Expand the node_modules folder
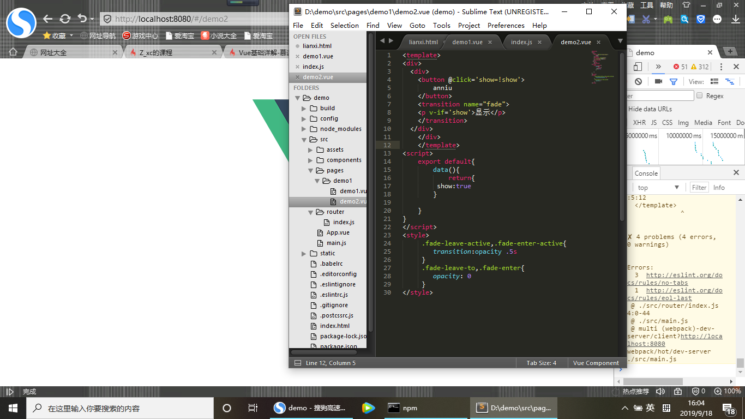The height and width of the screenshot is (419, 745). click(304, 129)
